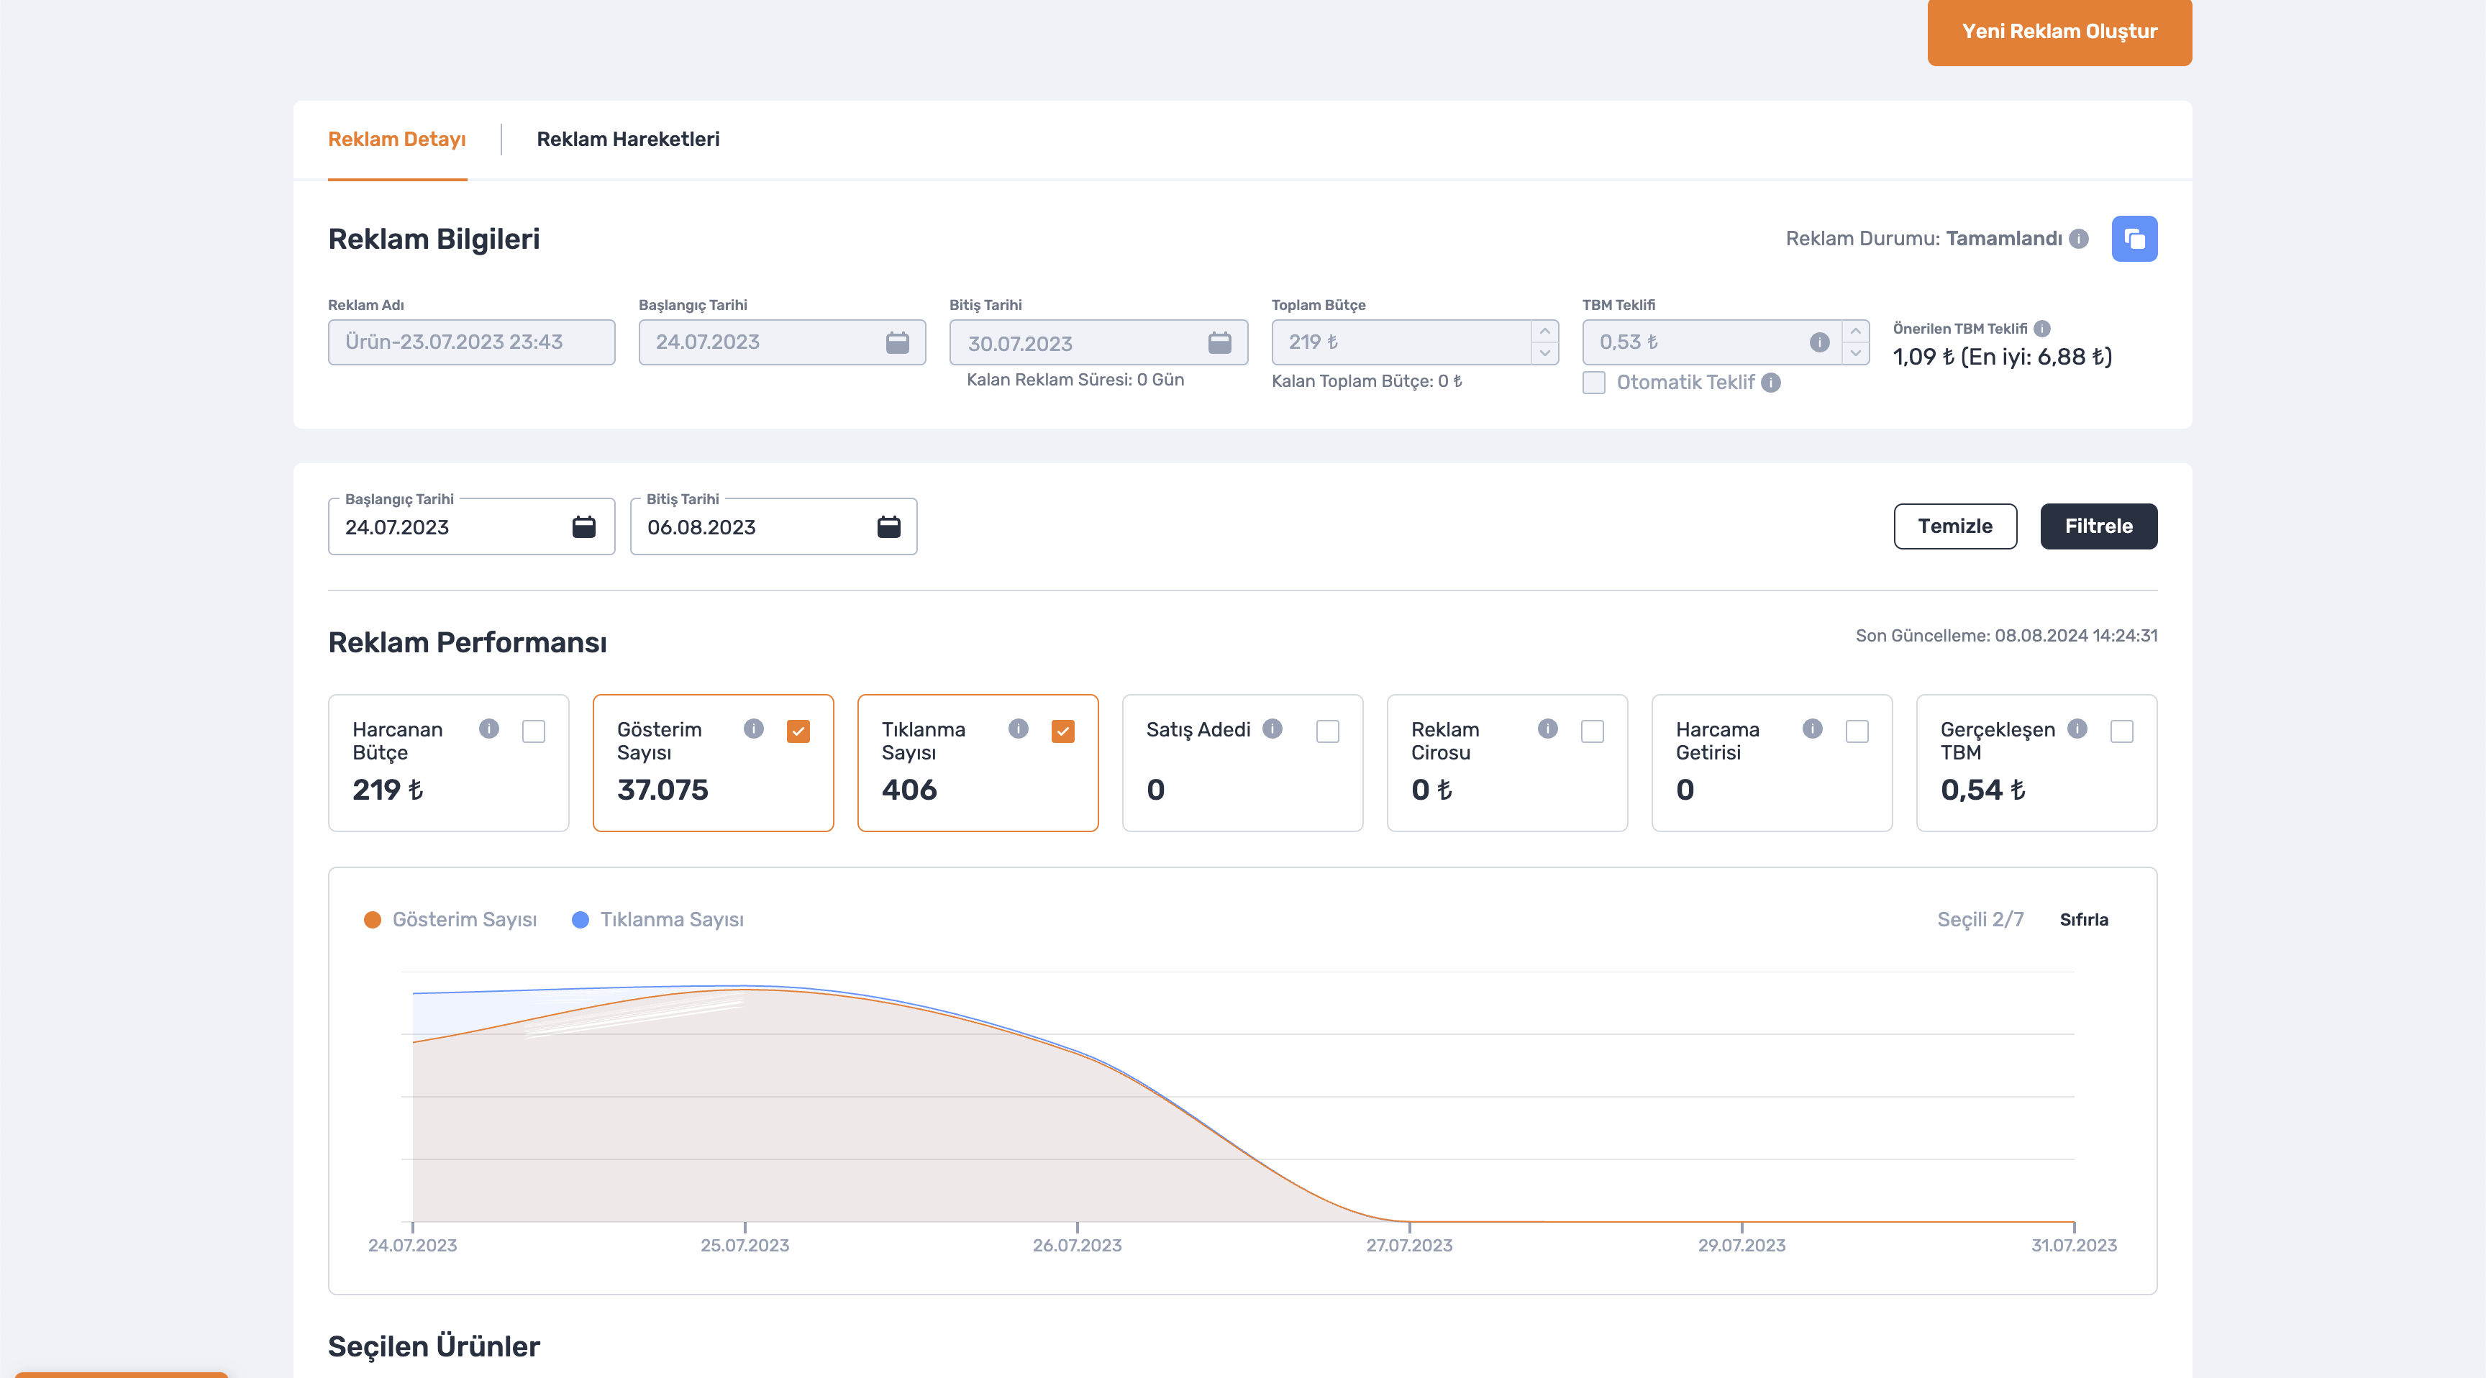The height and width of the screenshot is (1378, 2486).
Task: Open the Reklam Hareketleri tab
Action: coord(628,139)
